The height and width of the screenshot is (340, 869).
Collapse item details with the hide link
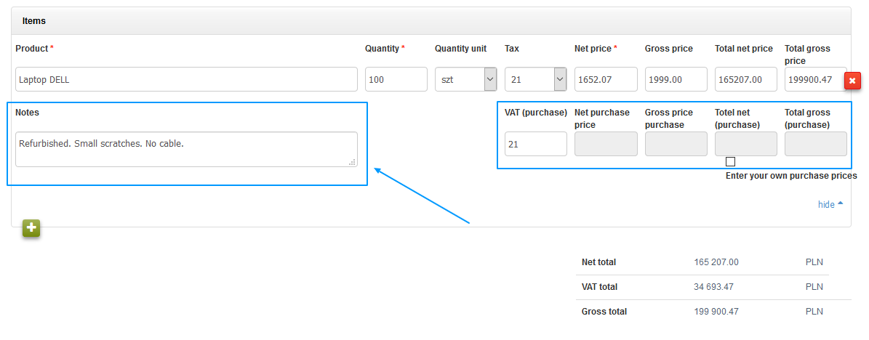[830, 204]
